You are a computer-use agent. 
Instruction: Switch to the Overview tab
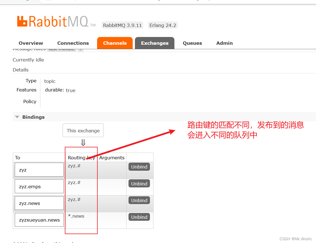point(31,43)
